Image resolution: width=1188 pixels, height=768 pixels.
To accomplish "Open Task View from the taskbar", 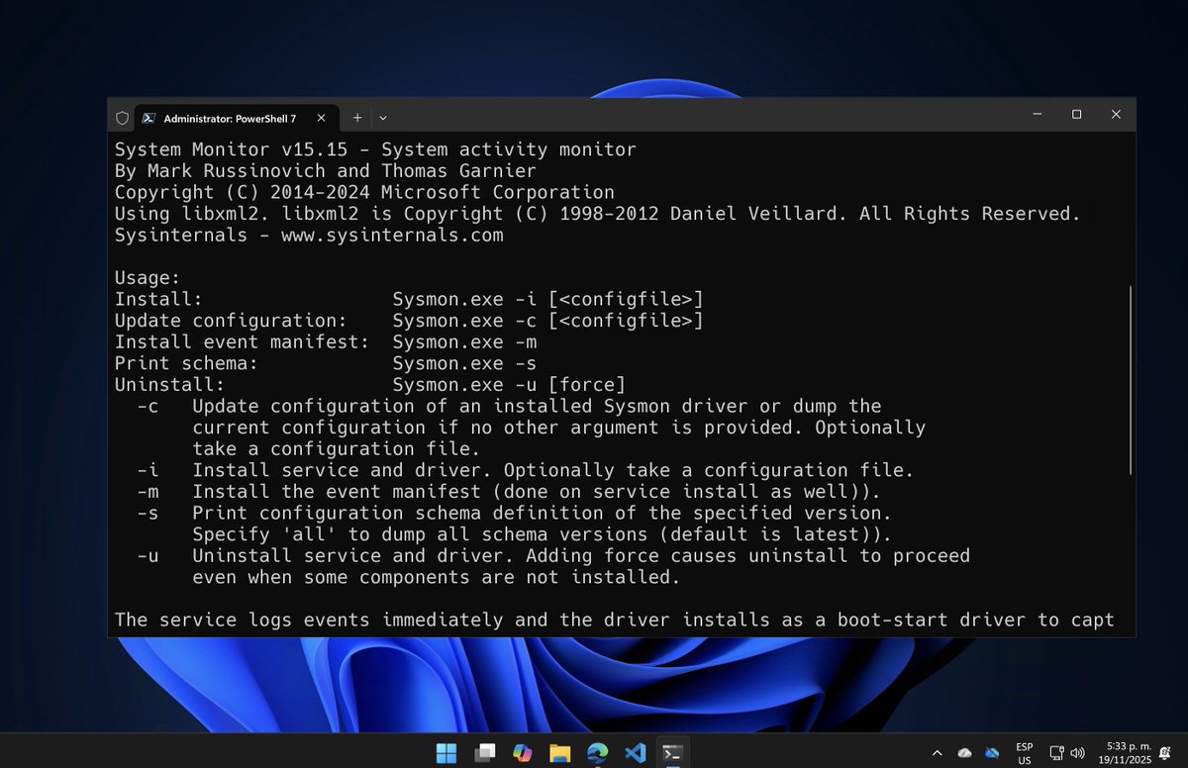I will tap(484, 753).
